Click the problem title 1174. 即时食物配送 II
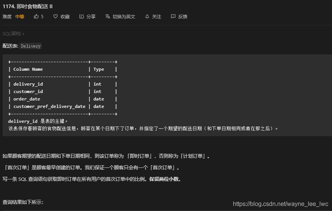The width and height of the screenshot is (332, 211). [28, 6]
